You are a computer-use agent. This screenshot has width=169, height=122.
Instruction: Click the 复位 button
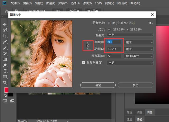click(135, 85)
